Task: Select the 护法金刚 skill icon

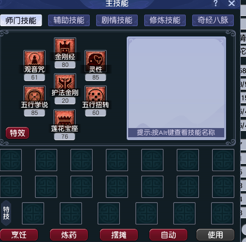Action: click(65, 84)
